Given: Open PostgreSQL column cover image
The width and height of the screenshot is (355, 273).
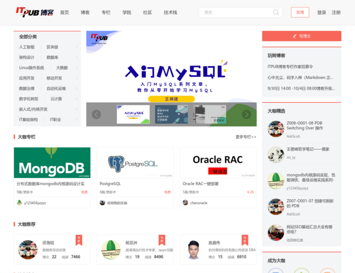Looking at the screenshot, I should 135,163.
